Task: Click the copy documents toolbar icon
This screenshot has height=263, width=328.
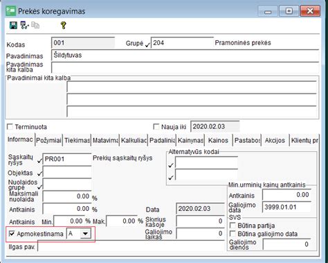Action: pos(35,25)
